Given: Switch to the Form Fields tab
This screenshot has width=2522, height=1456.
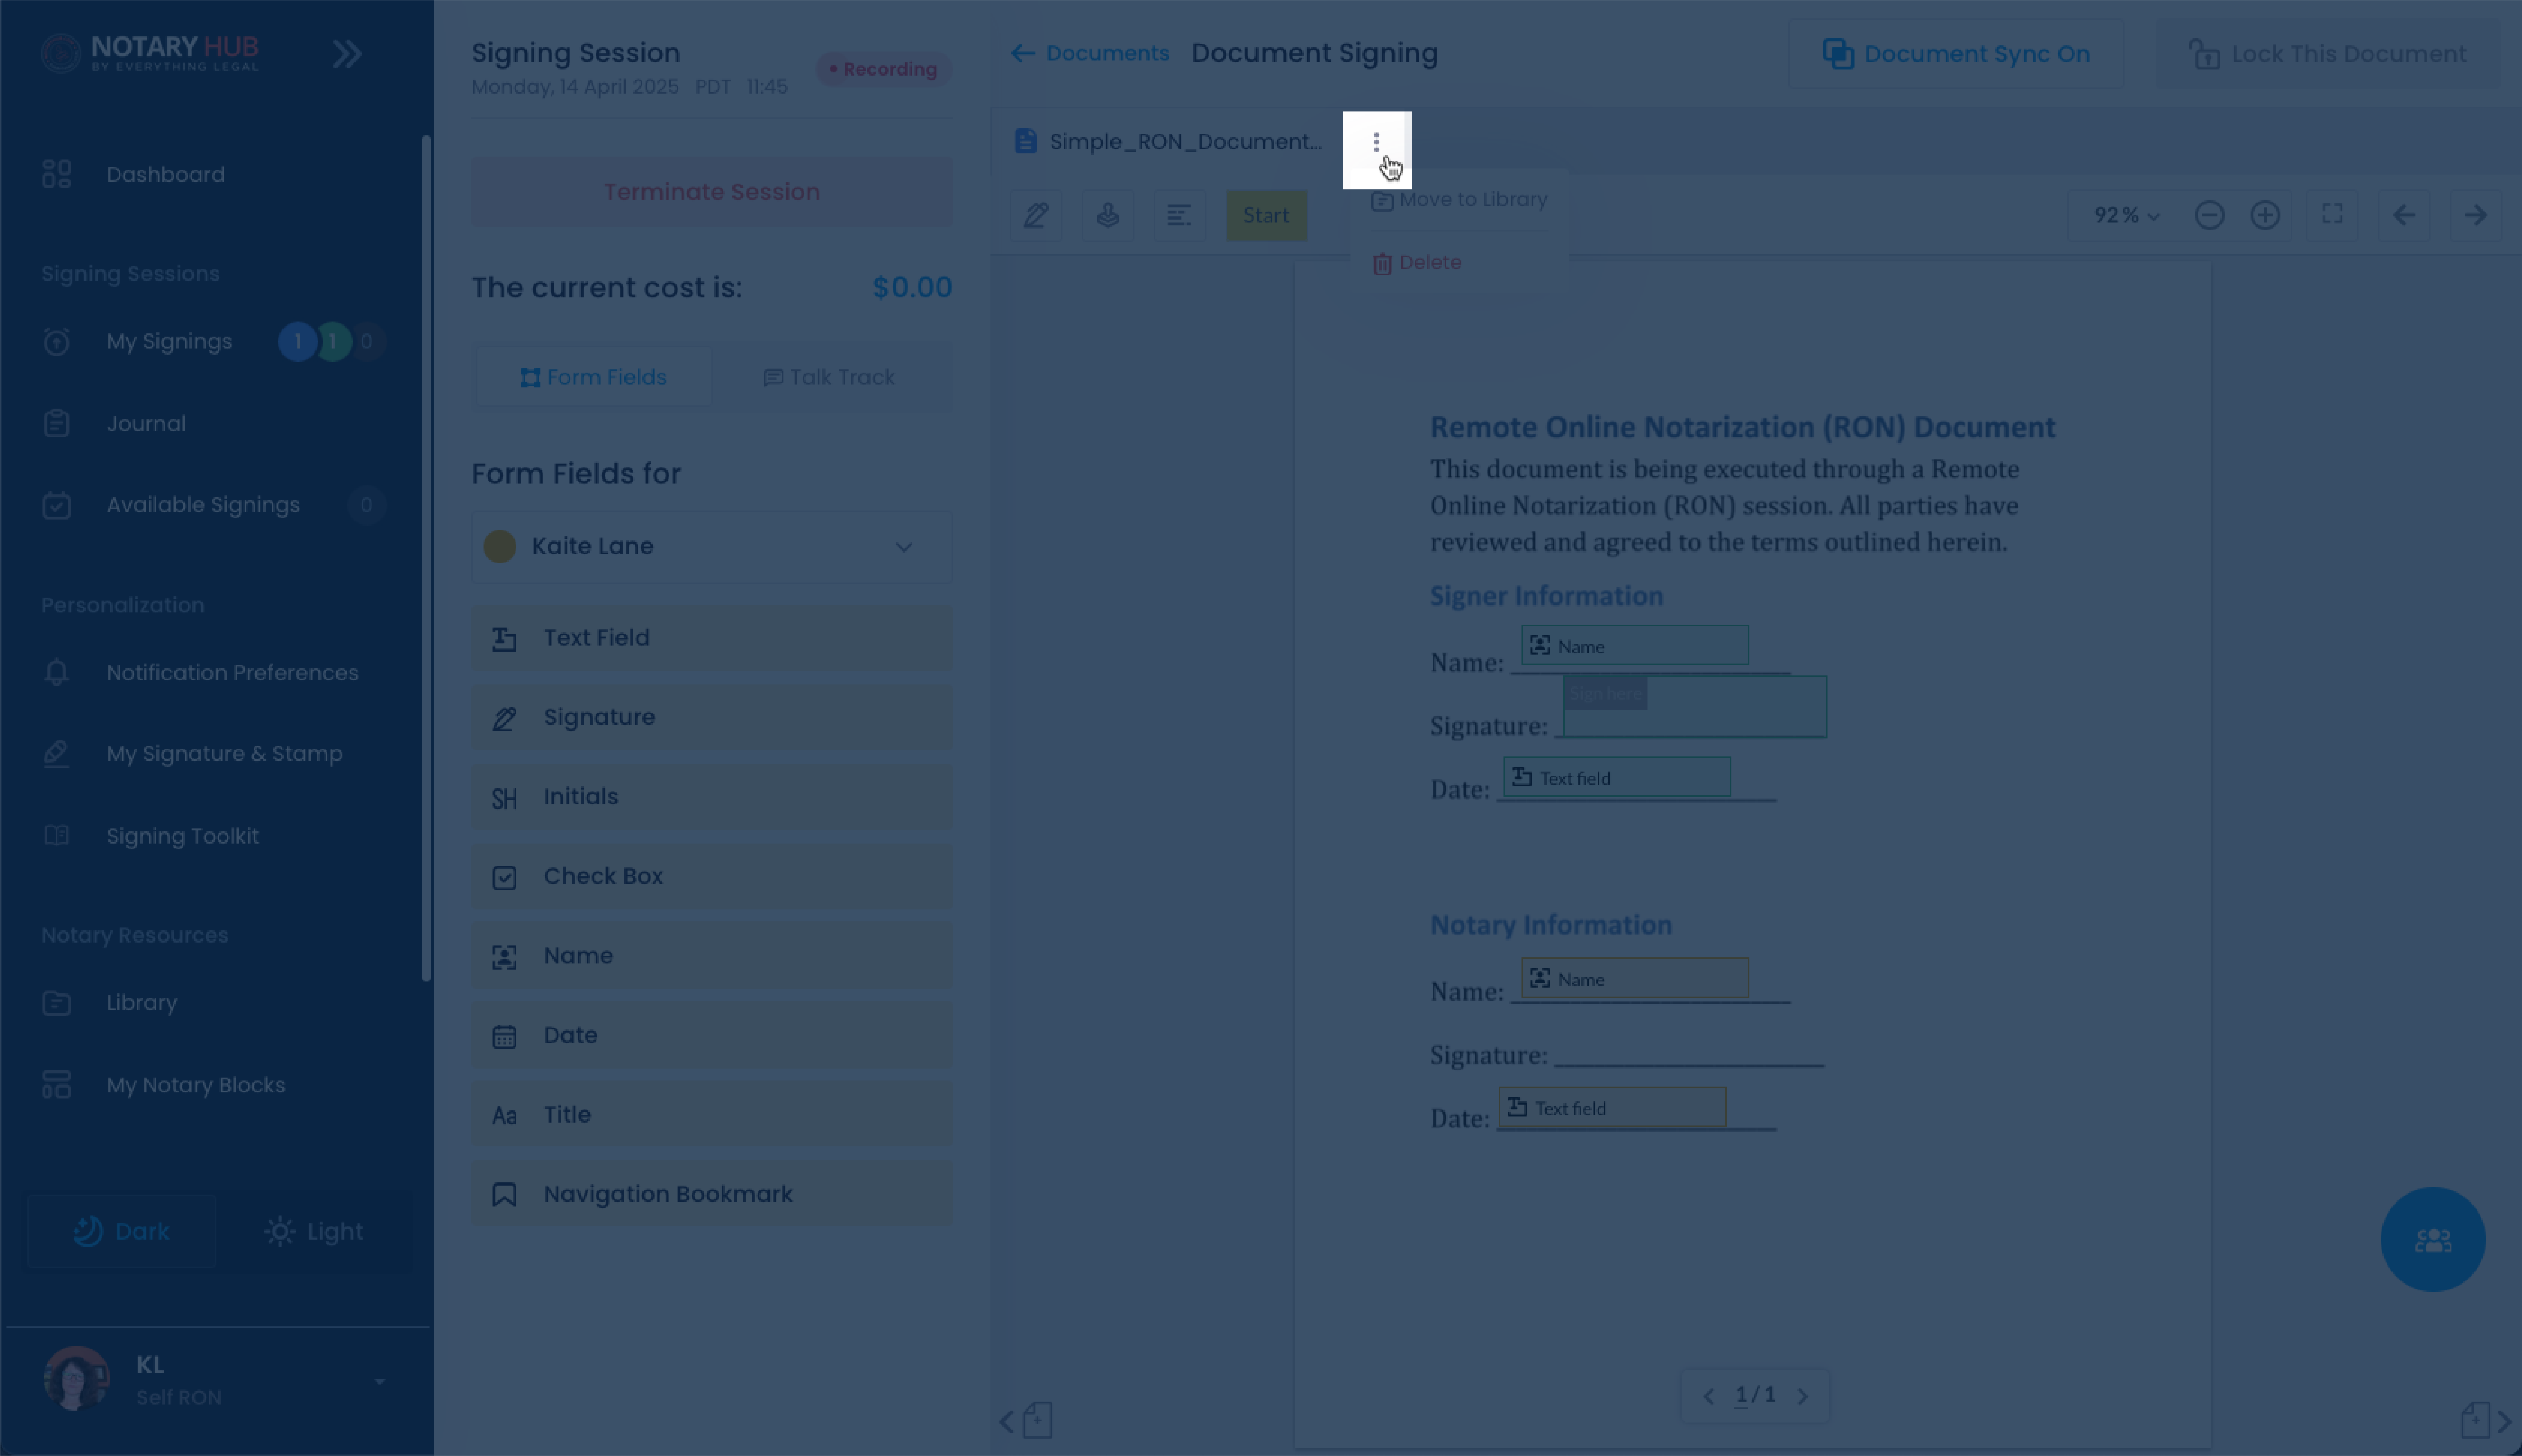Looking at the screenshot, I should [594, 377].
